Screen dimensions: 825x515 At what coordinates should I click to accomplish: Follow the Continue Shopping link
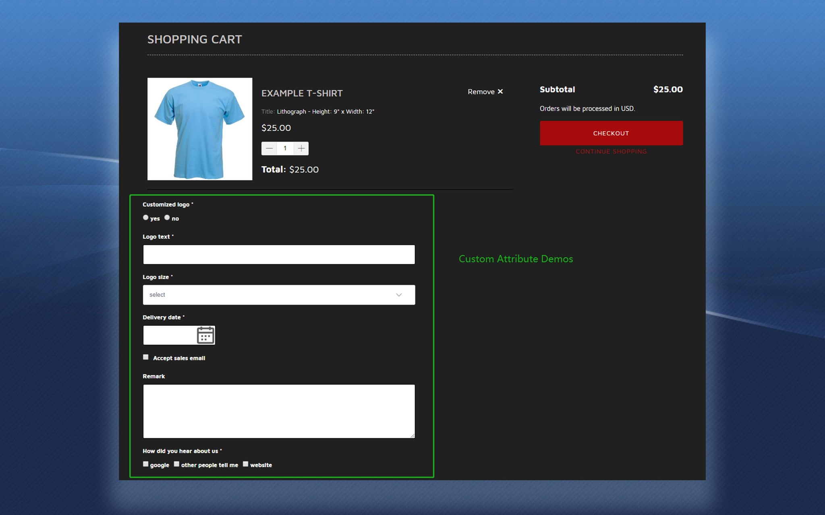[x=611, y=152]
